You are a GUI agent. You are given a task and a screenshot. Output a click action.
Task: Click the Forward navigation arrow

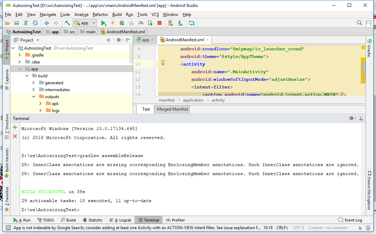tap(56, 23)
